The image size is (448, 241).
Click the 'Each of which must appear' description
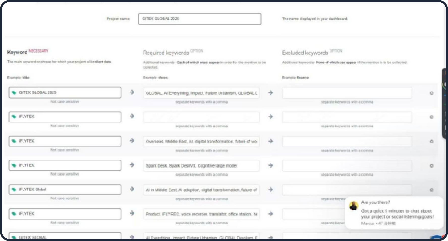pos(204,65)
